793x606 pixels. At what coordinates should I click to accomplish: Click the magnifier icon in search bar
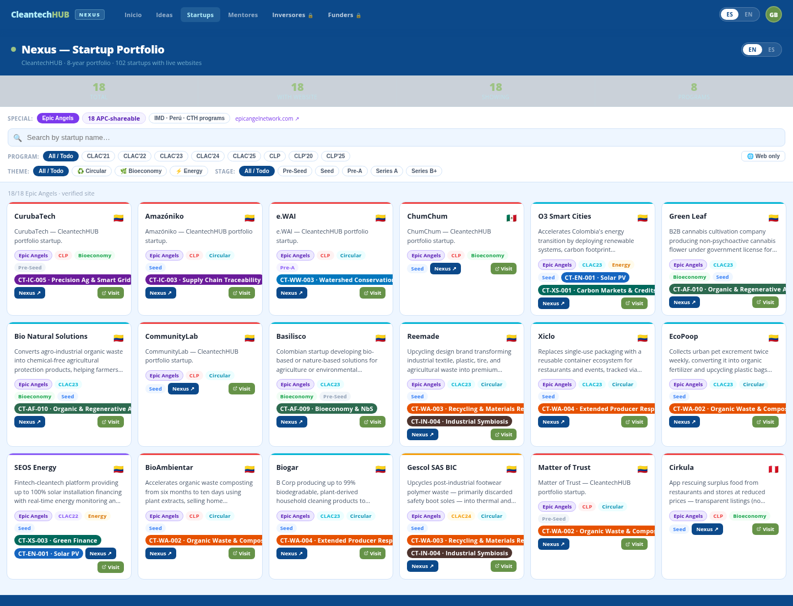(x=18, y=138)
